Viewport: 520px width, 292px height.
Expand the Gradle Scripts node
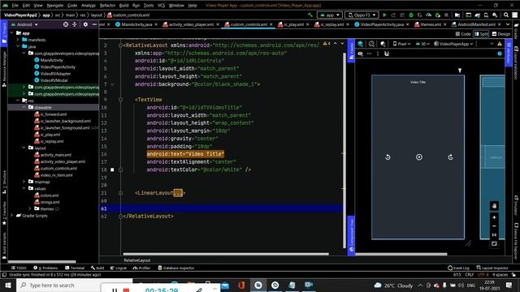pyautogui.click(x=12, y=216)
